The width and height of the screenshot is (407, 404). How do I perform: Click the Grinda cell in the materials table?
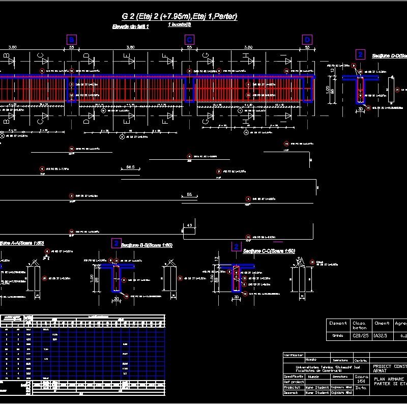coord(338,337)
